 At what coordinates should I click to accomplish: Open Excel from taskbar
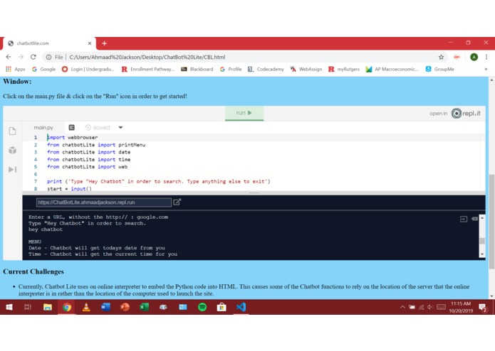click(145, 307)
